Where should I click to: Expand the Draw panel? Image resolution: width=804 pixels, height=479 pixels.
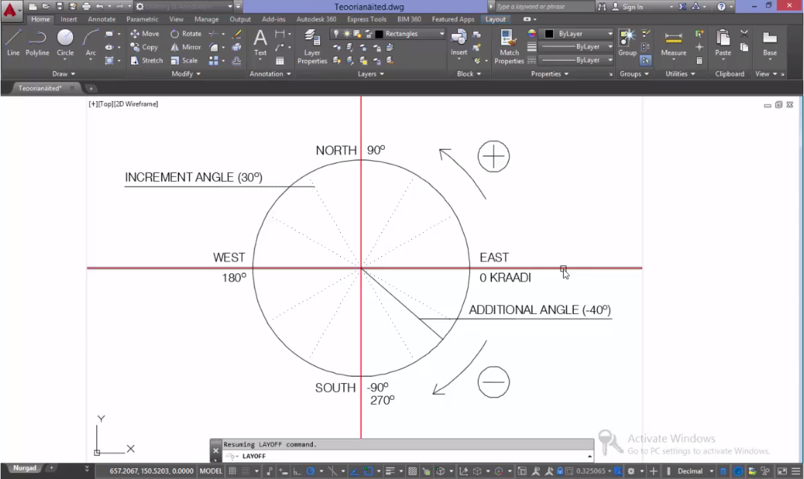(64, 74)
